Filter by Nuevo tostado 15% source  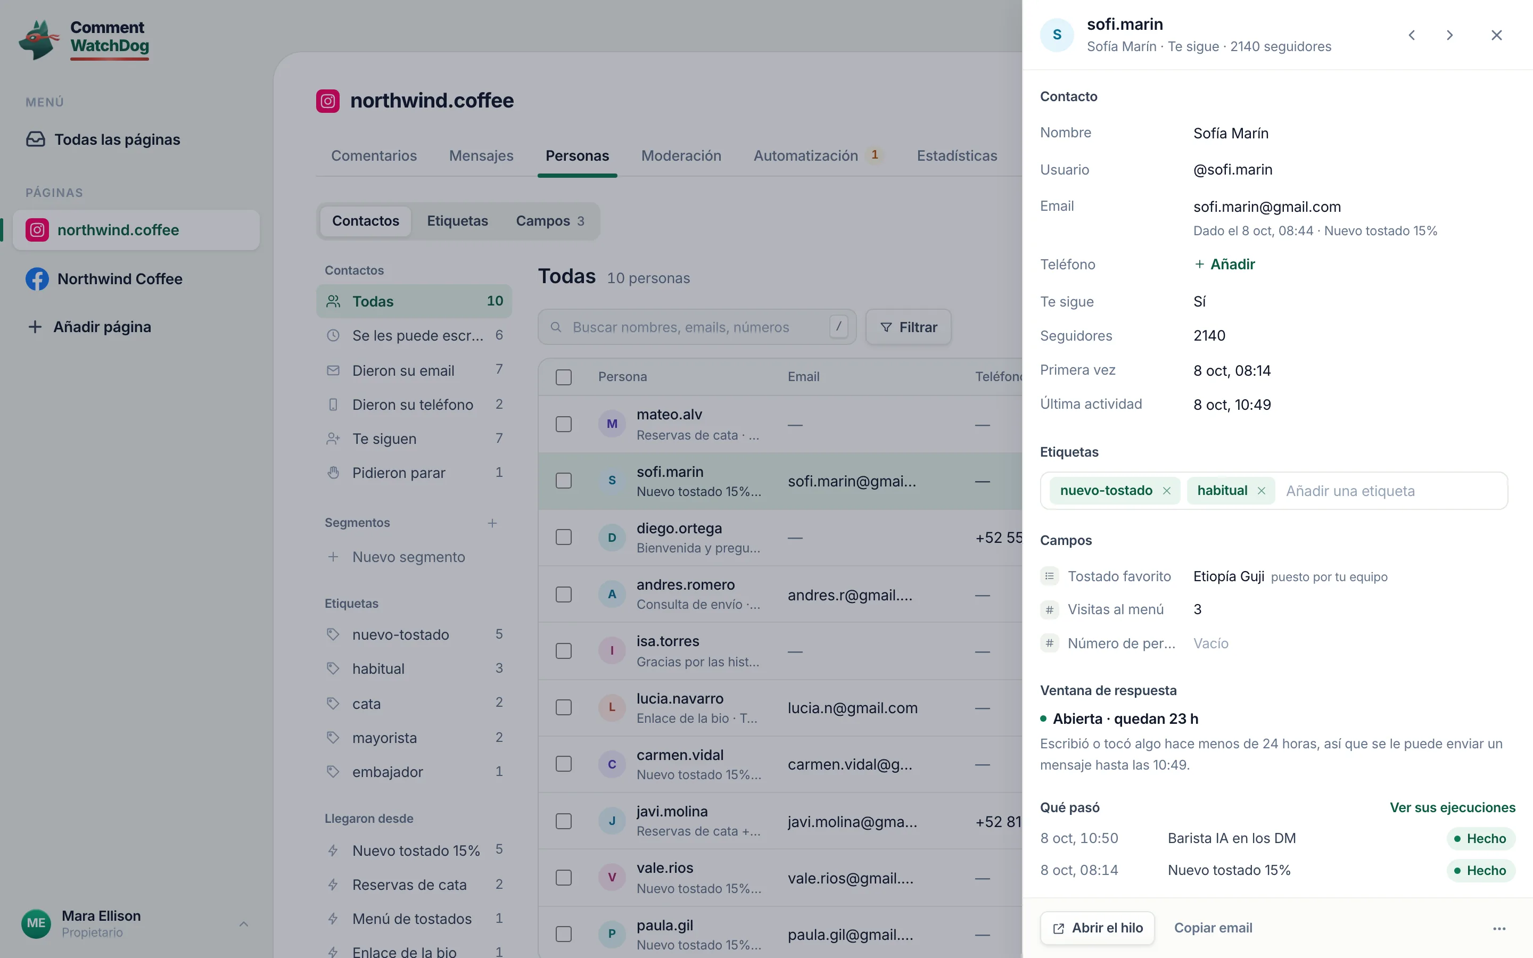point(414,850)
